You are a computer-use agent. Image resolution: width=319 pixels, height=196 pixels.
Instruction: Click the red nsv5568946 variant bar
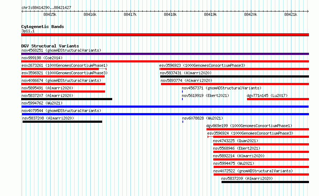coord(261,152)
